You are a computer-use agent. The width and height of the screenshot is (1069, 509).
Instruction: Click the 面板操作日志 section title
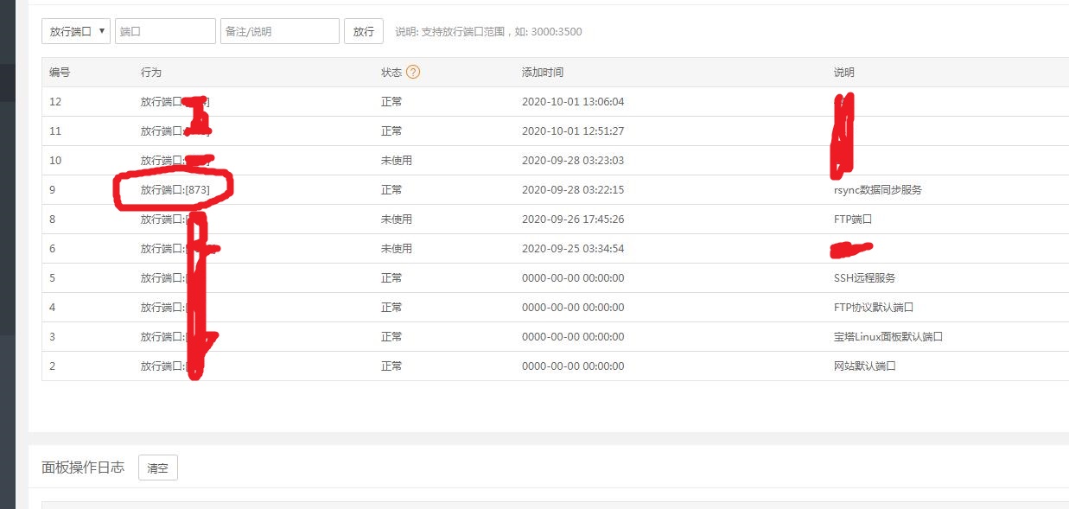coord(83,468)
